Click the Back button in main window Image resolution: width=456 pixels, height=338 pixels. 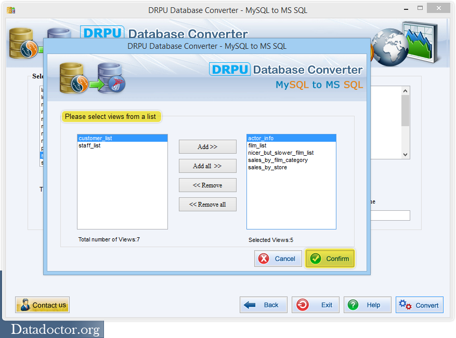click(264, 305)
